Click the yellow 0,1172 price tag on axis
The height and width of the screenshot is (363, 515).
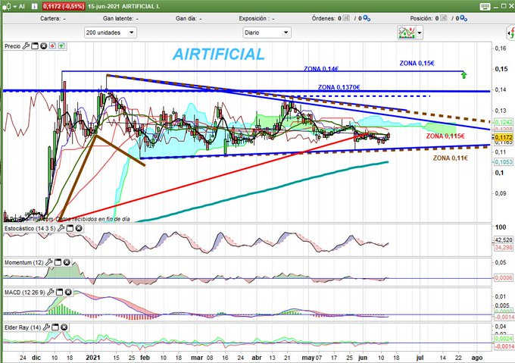click(x=503, y=137)
